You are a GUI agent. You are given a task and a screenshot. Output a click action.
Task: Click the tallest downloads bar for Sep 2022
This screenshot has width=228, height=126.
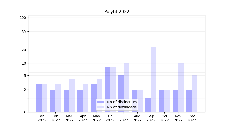click(154, 79)
